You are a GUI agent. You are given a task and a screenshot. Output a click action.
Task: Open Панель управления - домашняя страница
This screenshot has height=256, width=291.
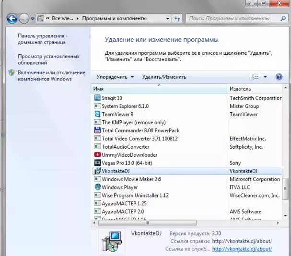tap(43, 39)
